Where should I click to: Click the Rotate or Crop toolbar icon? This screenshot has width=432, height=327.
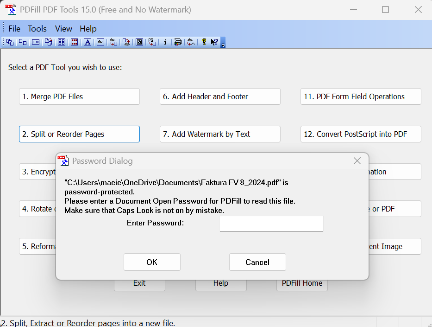[49, 42]
